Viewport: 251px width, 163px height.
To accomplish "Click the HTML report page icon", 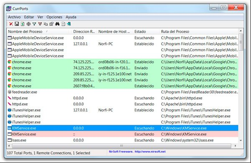I will (63, 24).
